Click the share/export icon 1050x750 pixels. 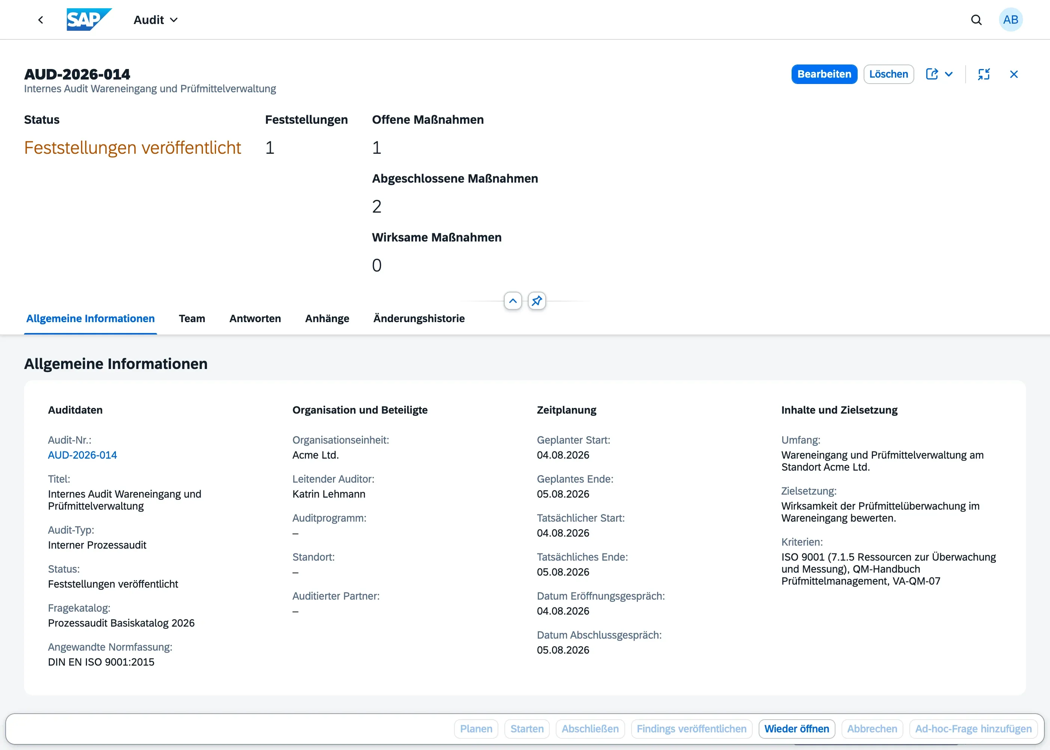932,74
